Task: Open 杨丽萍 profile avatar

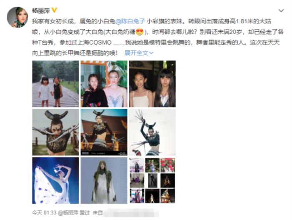Action: pyautogui.click(x=18, y=17)
